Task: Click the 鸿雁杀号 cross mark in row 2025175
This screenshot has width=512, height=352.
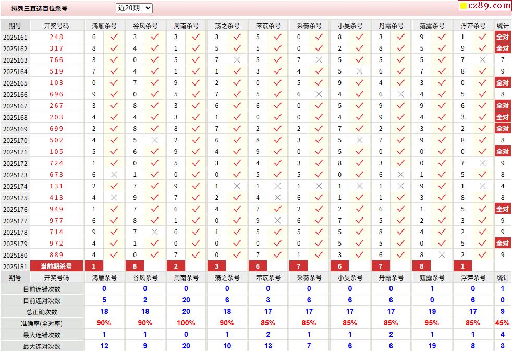Action: pyautogui.click(x=114, y=198)
